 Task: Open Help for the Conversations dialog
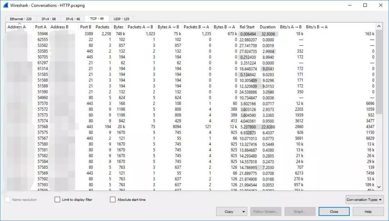coord(368,212)
